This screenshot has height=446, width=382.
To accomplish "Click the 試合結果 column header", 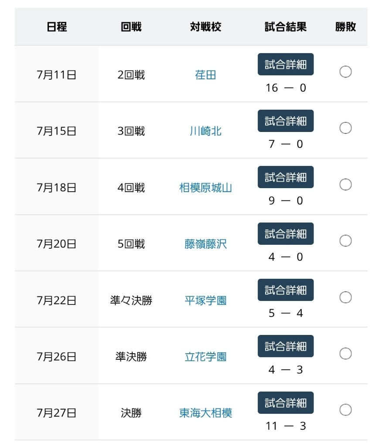I will coord(286,27).
